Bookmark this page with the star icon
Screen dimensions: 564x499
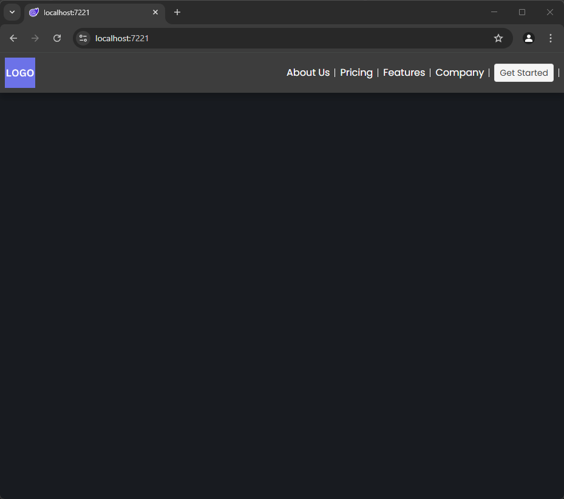tap(498, 38)
